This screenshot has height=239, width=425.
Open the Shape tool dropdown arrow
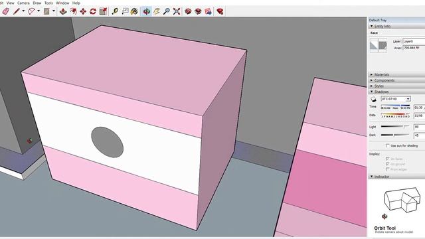click(x=54, y=11)
